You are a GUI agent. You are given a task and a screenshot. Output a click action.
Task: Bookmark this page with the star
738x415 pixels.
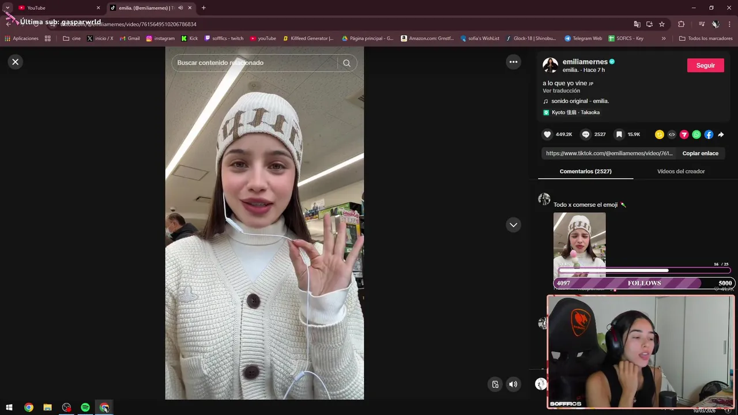tap(662, 24)
